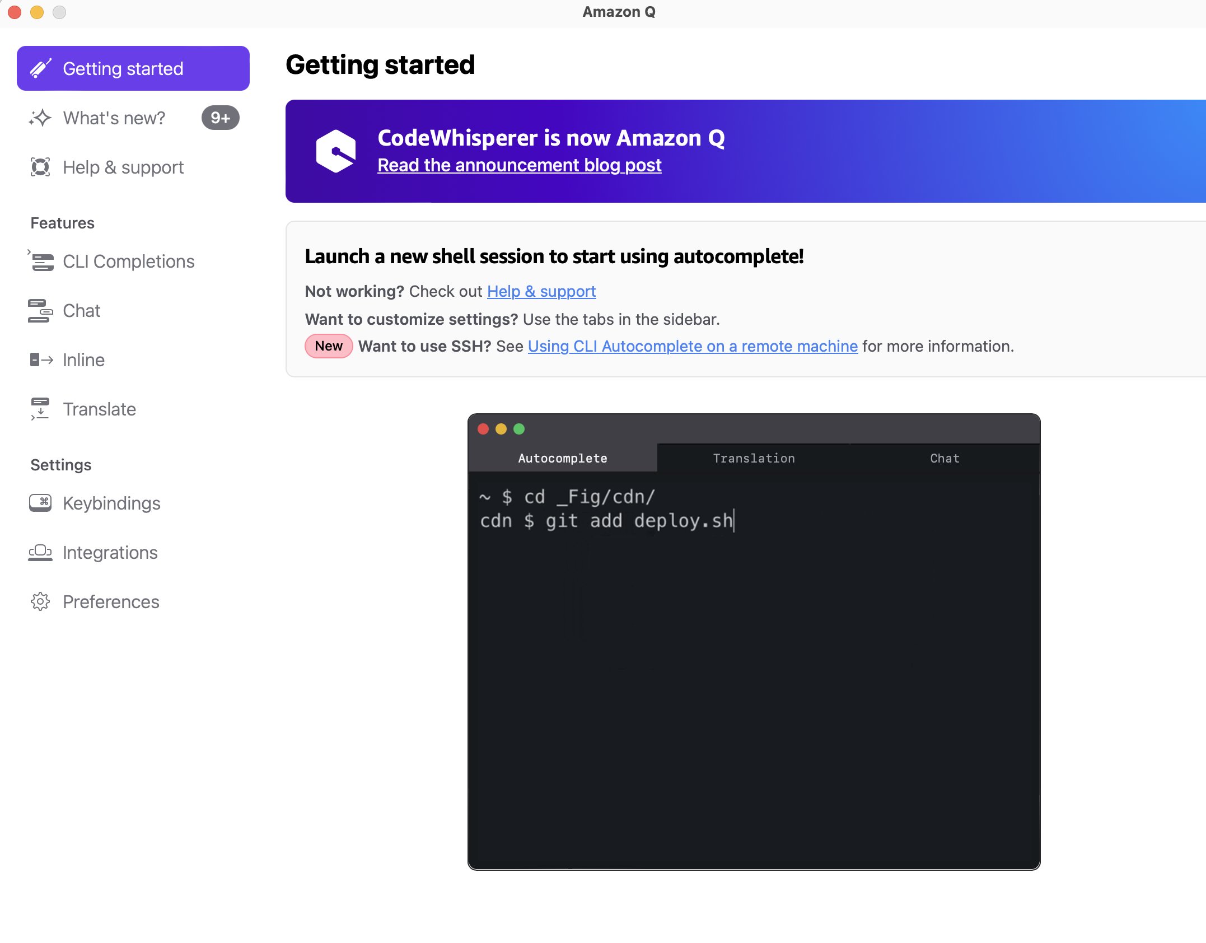Click the 9+ notification badge
This screenshot has width=1206, height=943.
220,118
